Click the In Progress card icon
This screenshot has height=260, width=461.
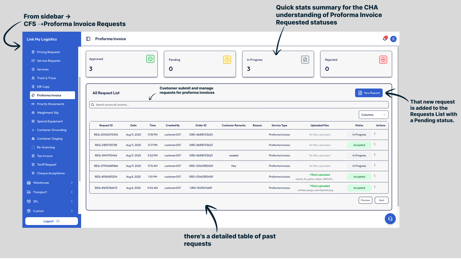click(305, 60)
